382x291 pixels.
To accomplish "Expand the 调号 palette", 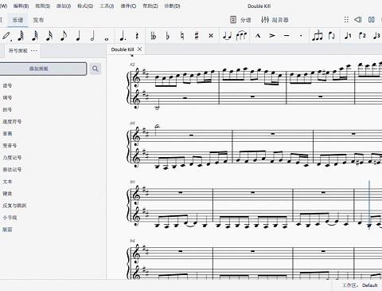I will point(7,97).
